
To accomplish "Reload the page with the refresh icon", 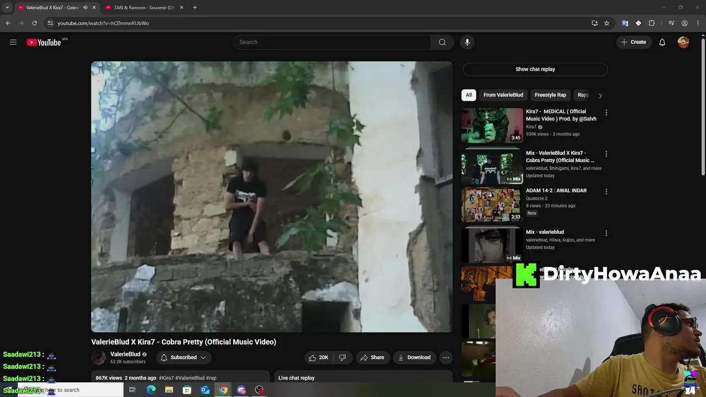I will tap(34, 23).
